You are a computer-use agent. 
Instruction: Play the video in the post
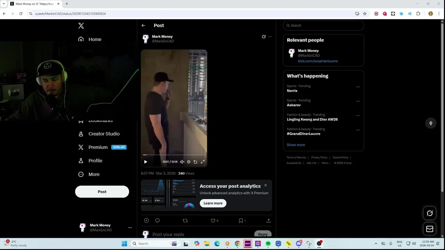pyautogui.click(x=146, y=162)
